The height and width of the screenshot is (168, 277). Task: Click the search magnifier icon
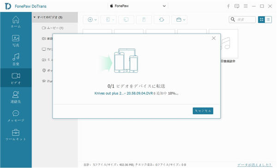tap(233, 19)
